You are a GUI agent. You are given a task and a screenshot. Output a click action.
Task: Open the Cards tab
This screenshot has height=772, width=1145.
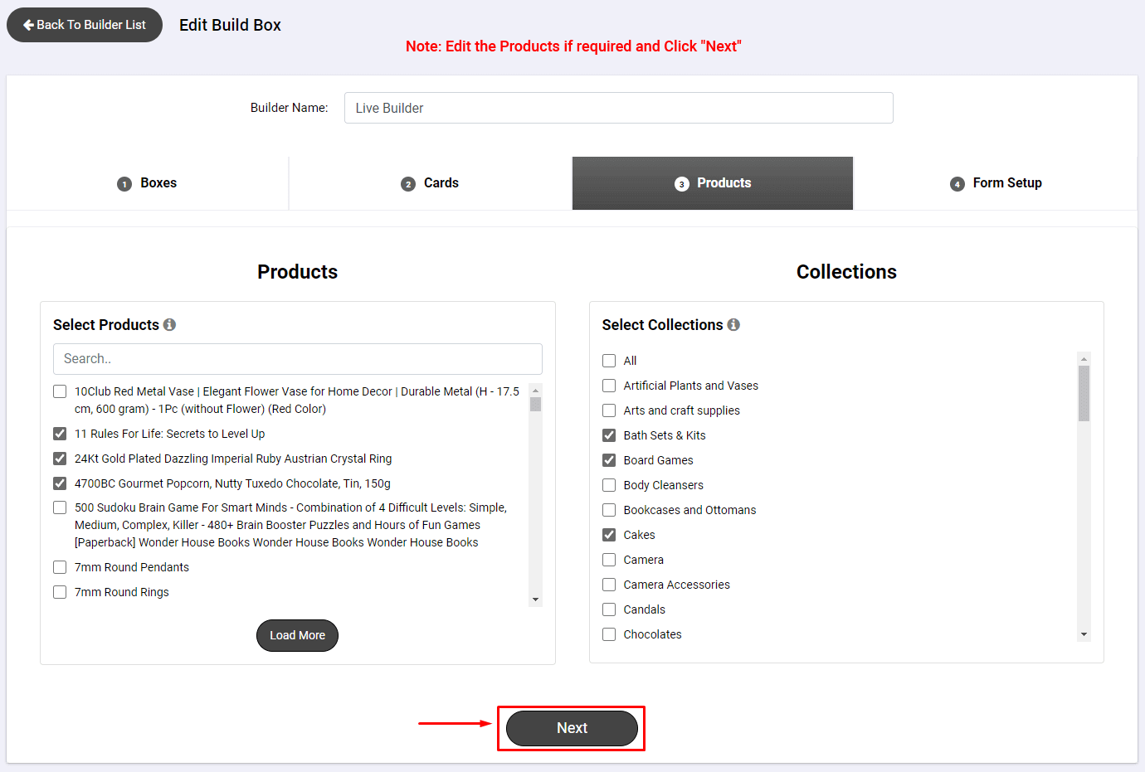[x=430, y=183]
